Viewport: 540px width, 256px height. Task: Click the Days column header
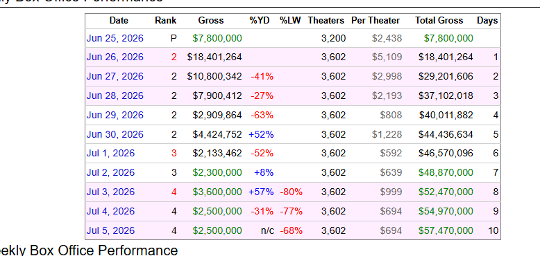coord(487,21)
